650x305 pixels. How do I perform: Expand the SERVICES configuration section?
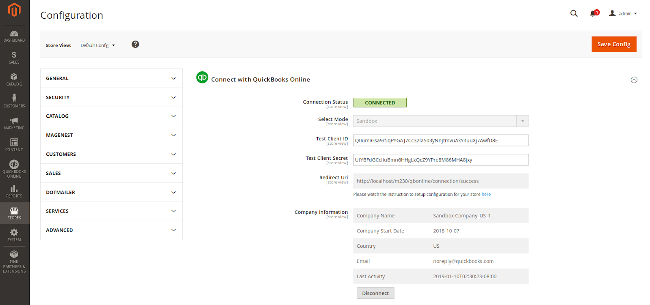111,211
